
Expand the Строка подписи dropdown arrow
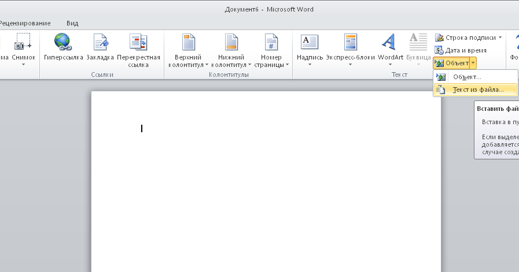pyautogui.click(x=500, y=38)
